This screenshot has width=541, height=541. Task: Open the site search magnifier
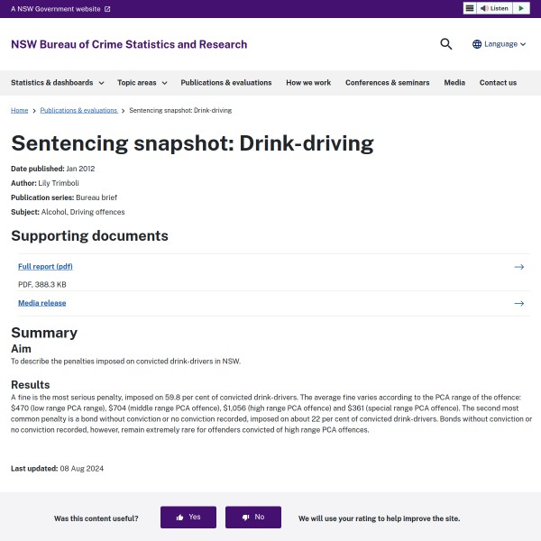[x=446, y=44]
